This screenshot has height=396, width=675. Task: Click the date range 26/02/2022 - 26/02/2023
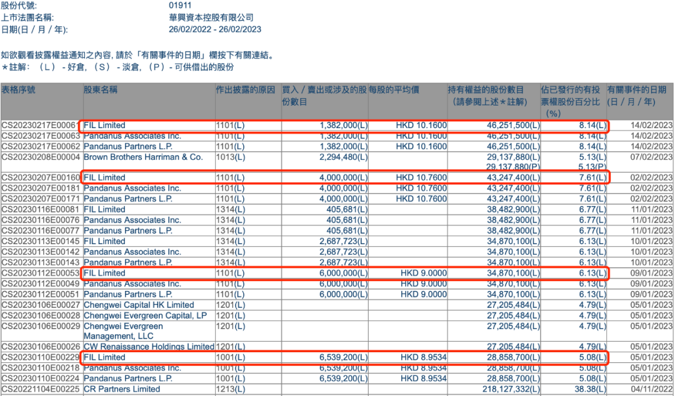(x=215, y=29)
